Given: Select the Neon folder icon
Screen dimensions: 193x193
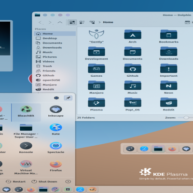Looking at the screenshot, I should [169, 85].
